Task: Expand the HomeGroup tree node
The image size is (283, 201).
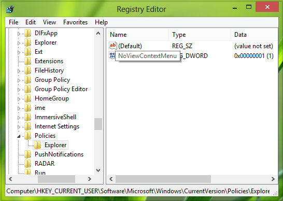Action: (19, 99)
